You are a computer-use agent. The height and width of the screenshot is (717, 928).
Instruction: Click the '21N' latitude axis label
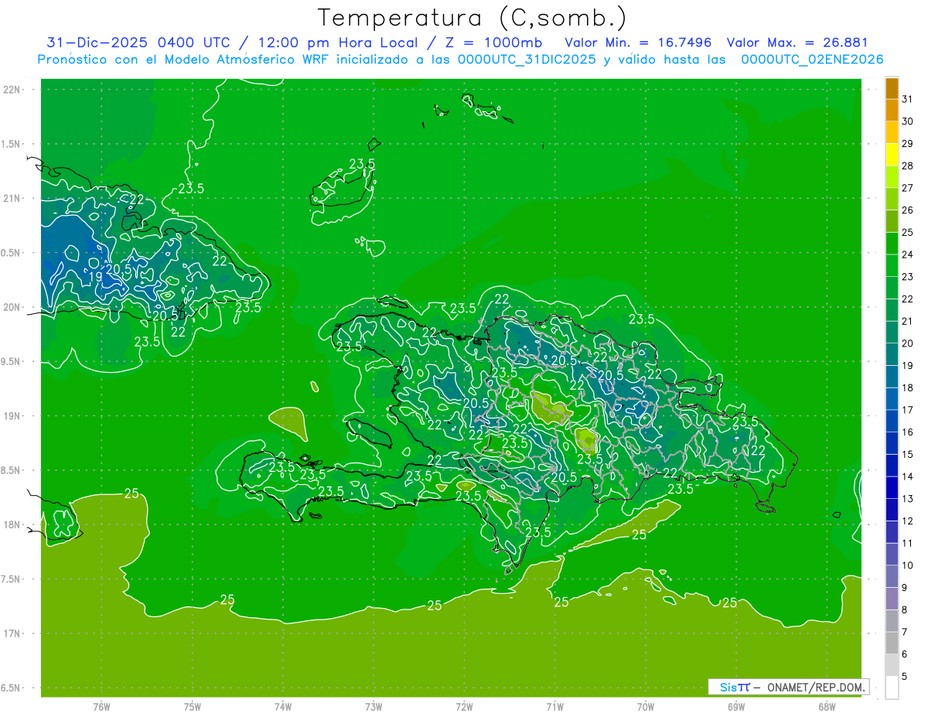[x=12, y=199]
